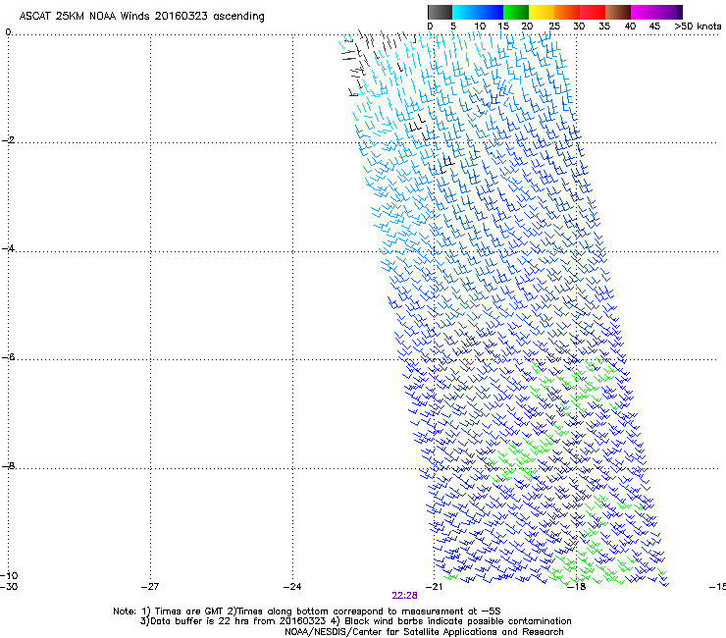
Task: Click the brown 35-40 knots color swatch
Action: (618, 12)
